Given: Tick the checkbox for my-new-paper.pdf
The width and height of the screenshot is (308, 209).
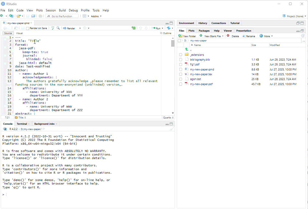Looking at the screenshot, I should [181, 84].
